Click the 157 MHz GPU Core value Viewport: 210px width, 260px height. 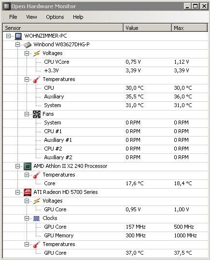click(136, 227)
